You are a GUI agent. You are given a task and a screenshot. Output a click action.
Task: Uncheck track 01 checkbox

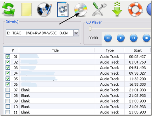[x=8, y=56]
